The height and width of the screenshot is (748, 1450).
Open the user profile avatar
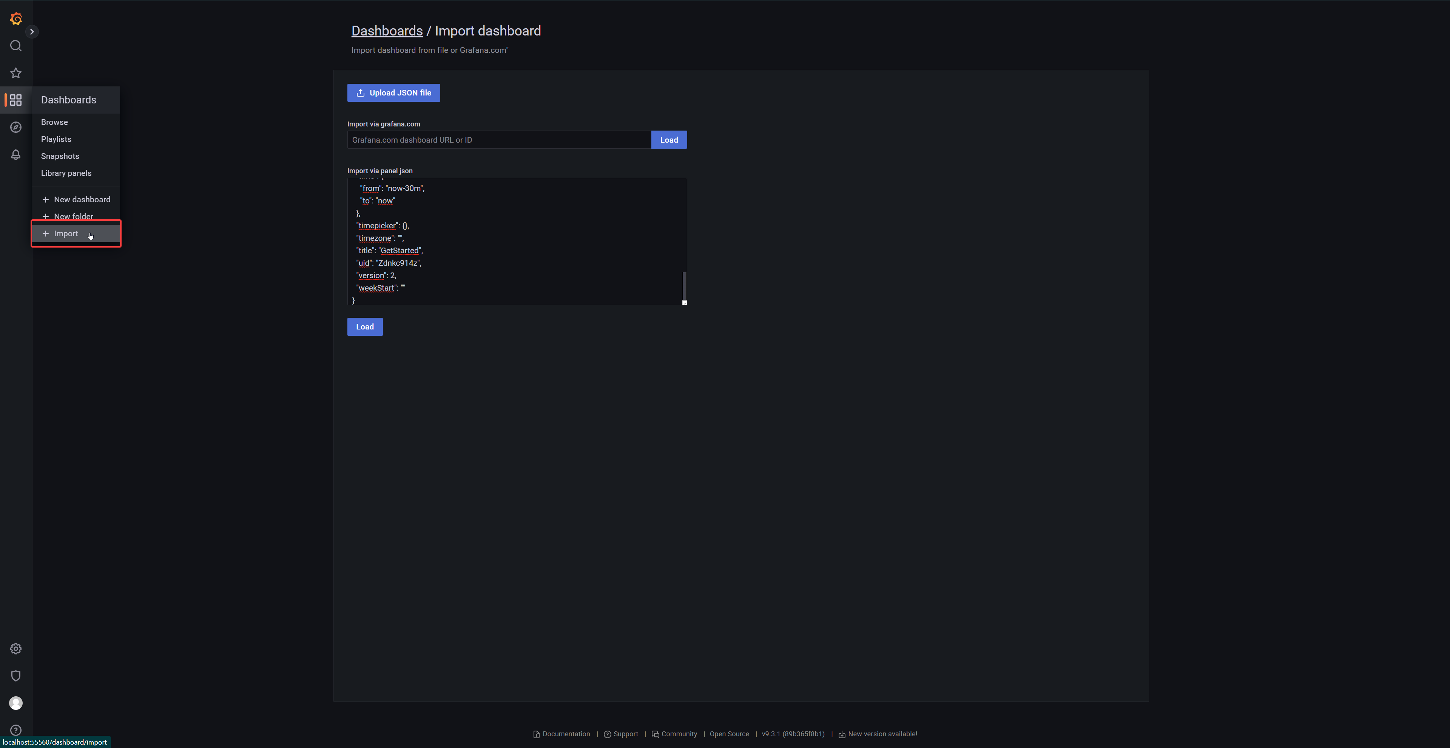(16, 703)
